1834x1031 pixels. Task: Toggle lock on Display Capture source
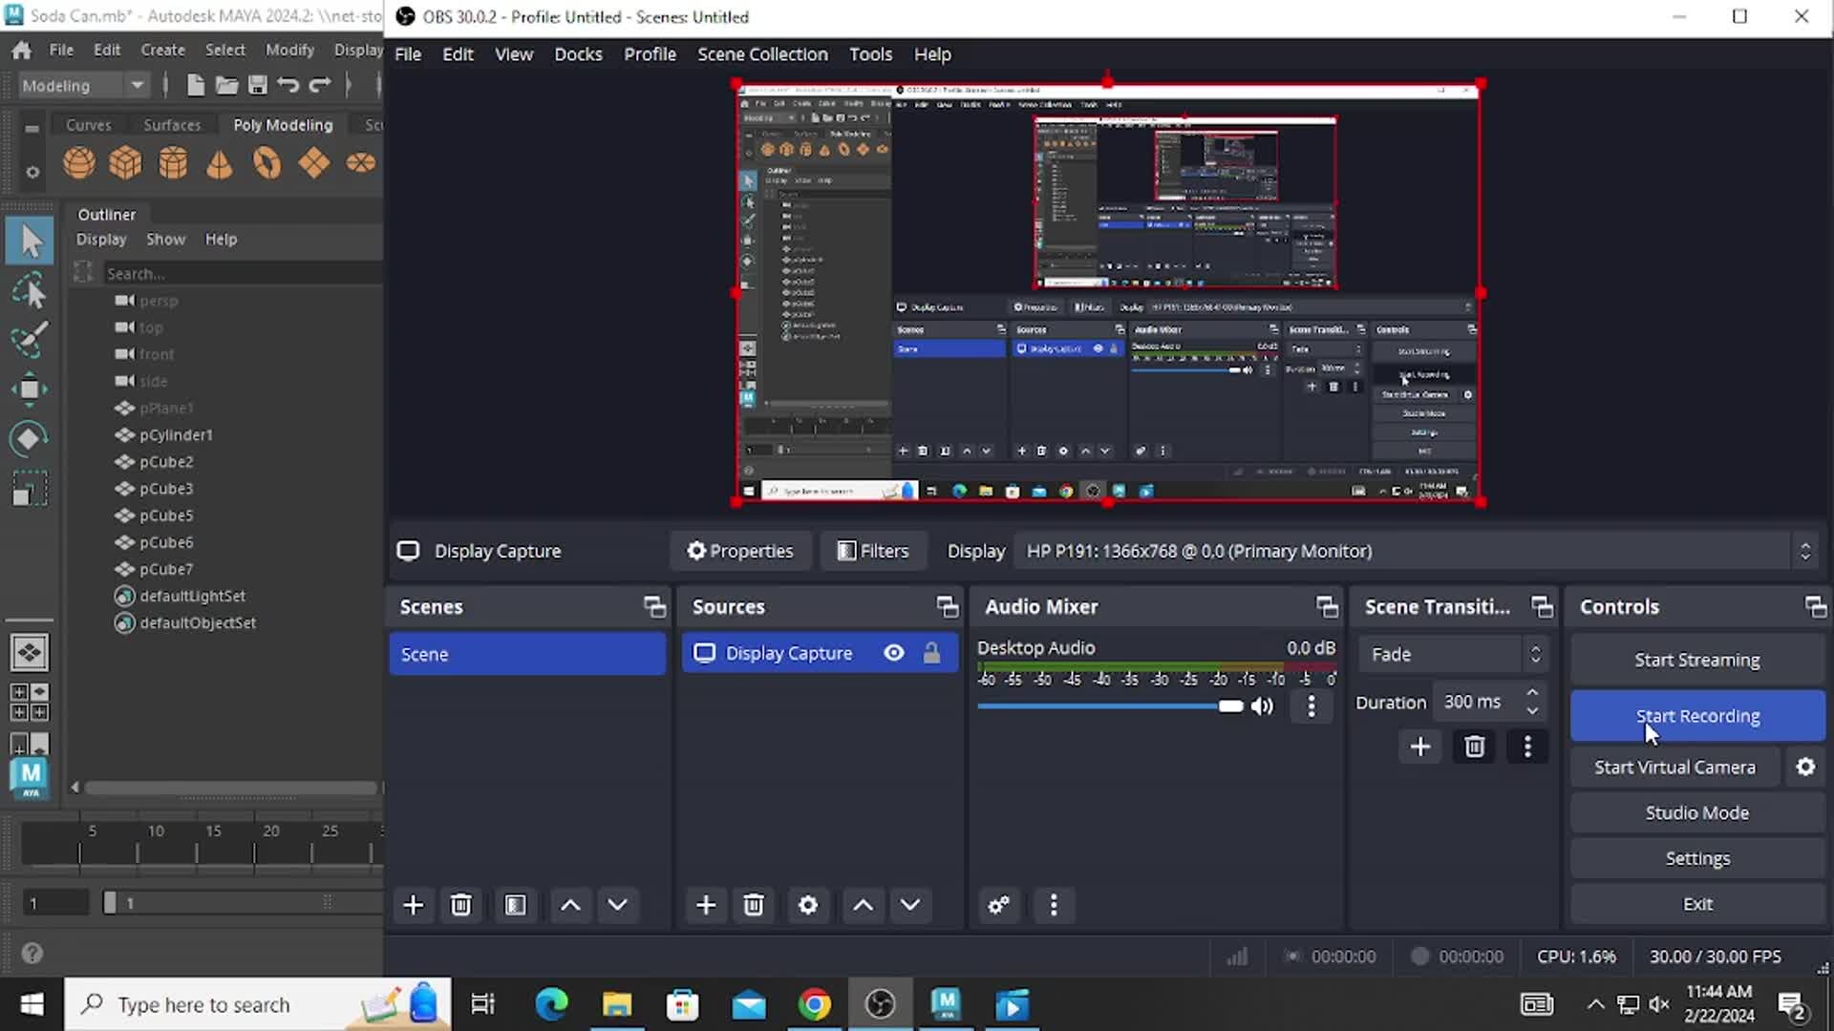(931, 653)
